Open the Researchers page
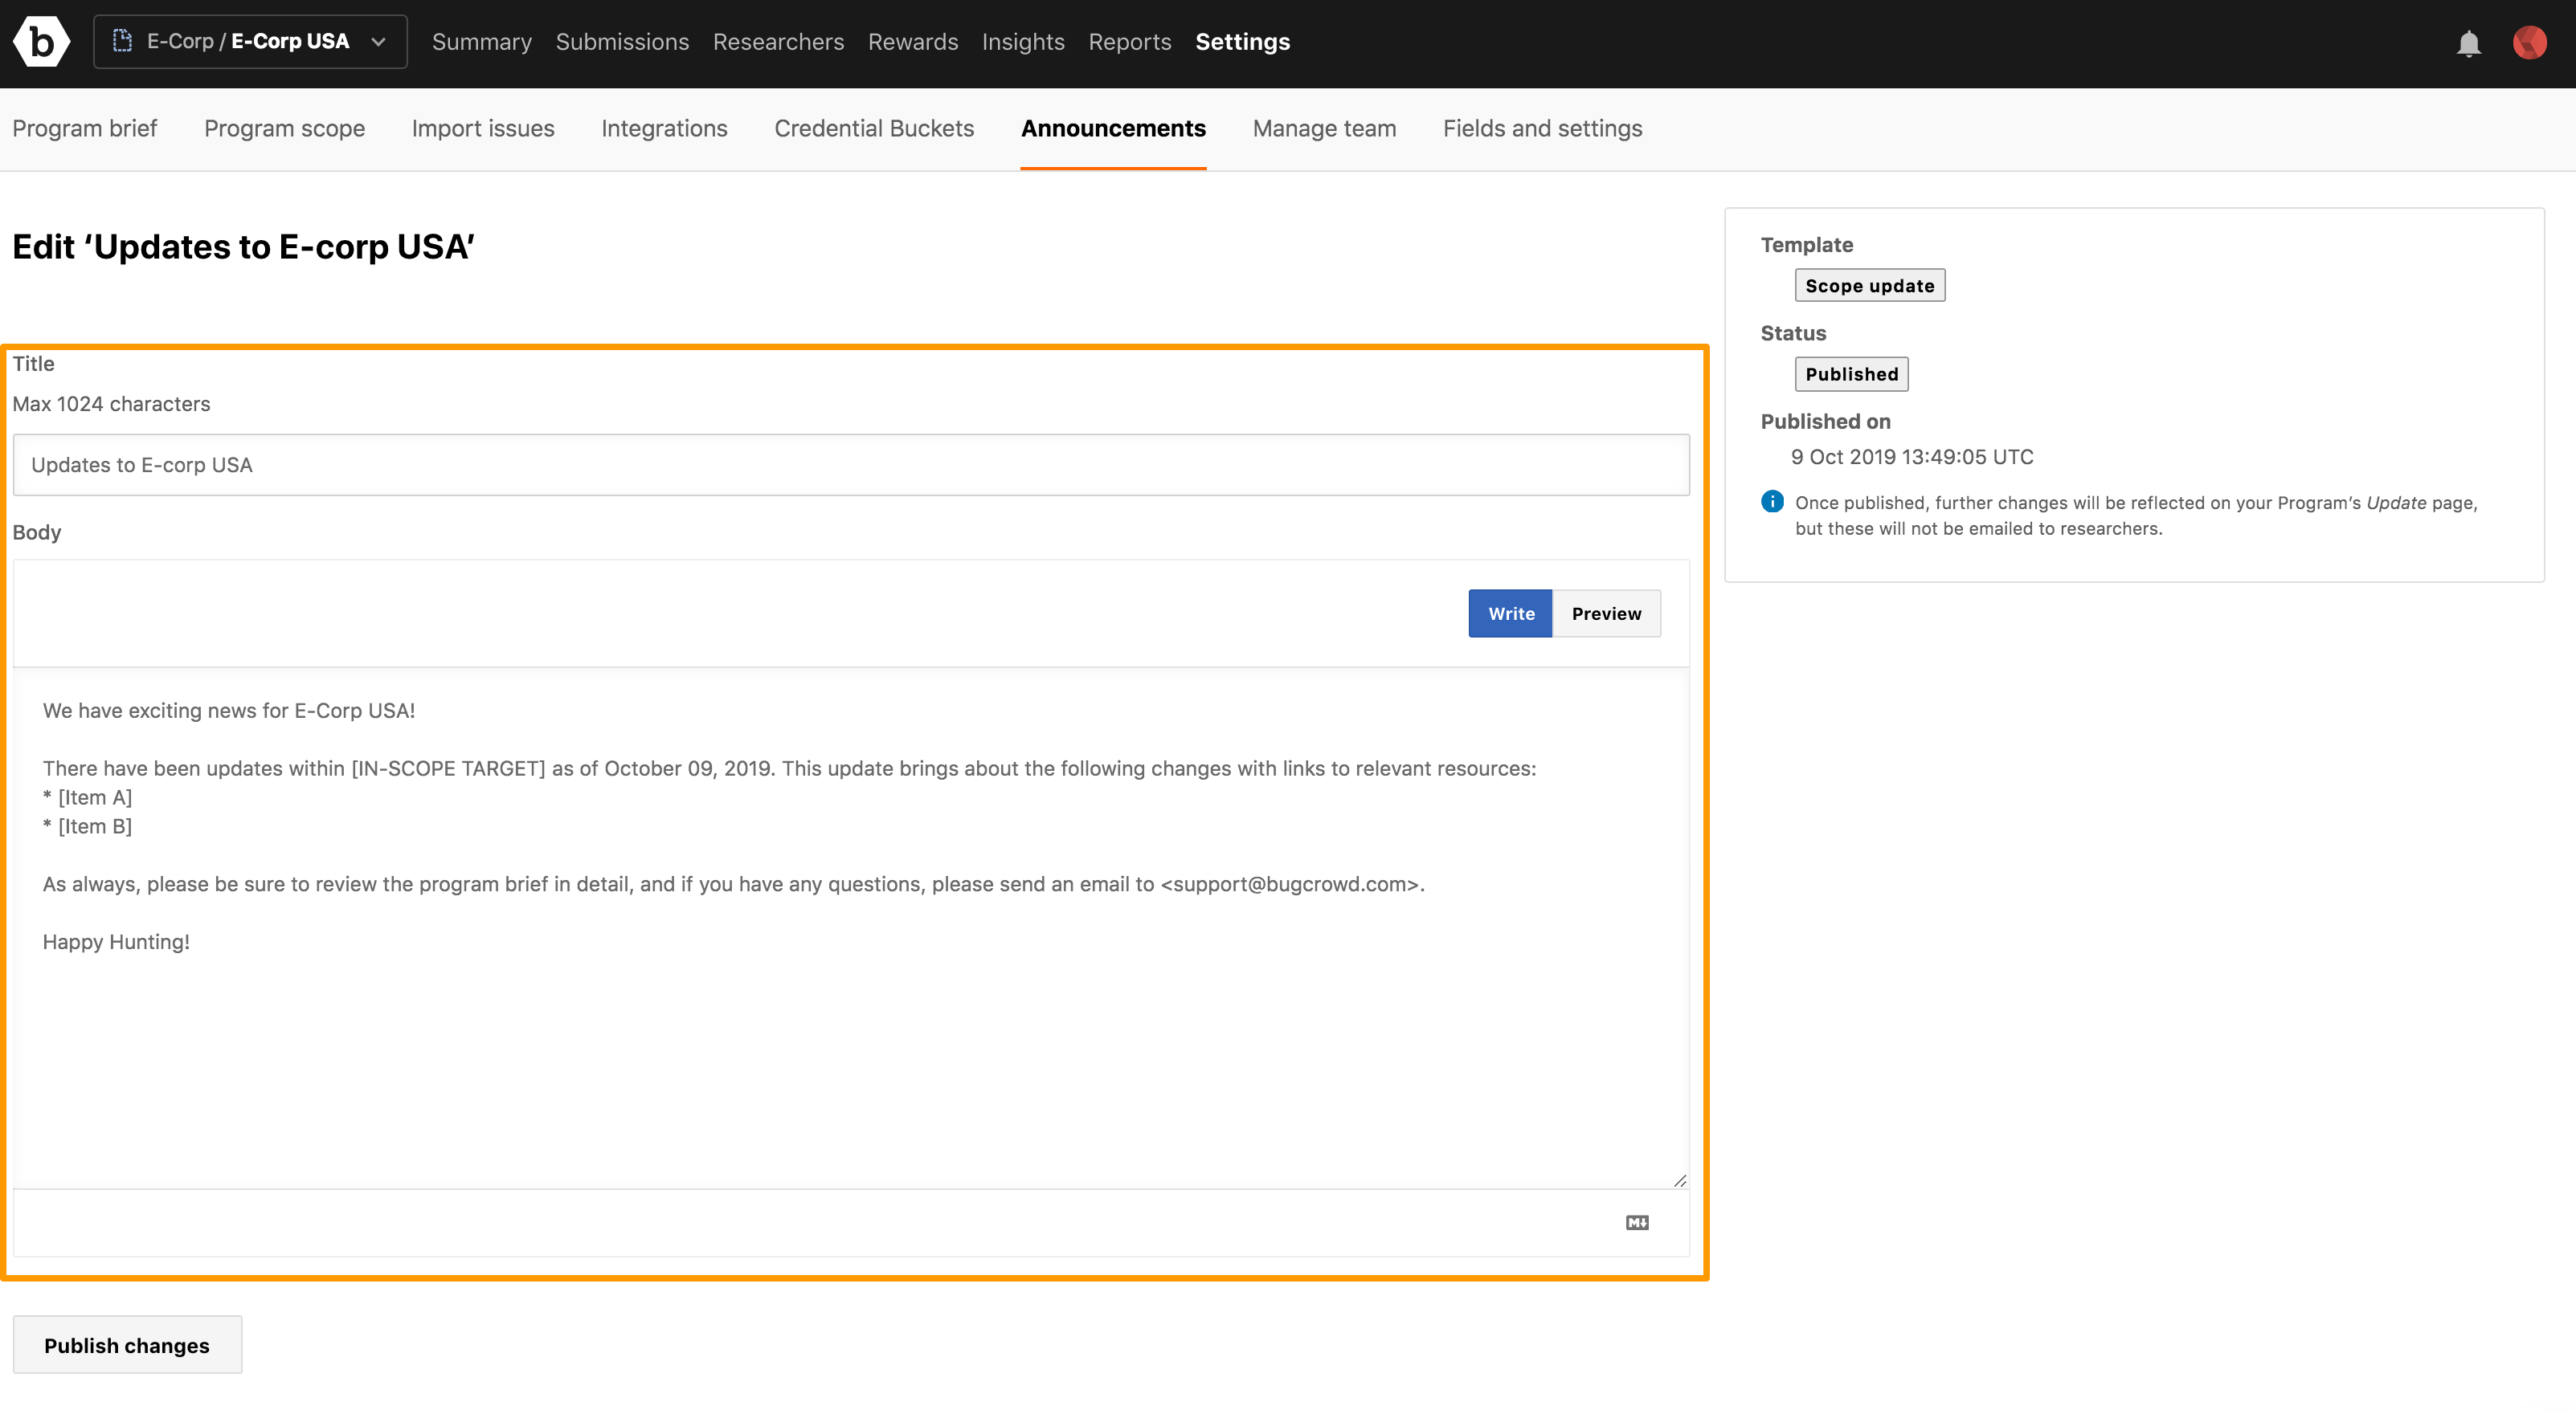Image resolution: width=2576 pixels, height=1410 pixels. tap(778, 42)
